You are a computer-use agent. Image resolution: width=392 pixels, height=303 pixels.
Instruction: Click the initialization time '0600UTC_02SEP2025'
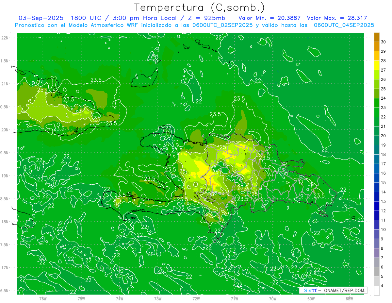coord(222,25)
